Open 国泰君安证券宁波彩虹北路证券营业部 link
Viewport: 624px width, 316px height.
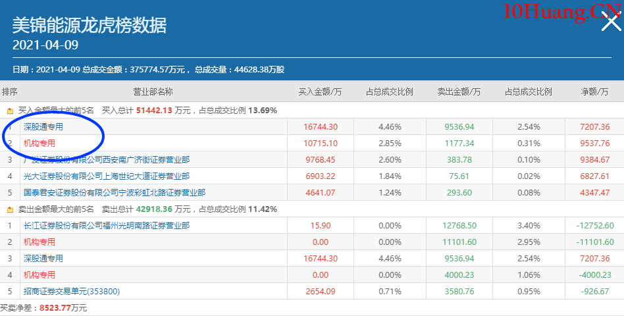[x=115, y=193]
